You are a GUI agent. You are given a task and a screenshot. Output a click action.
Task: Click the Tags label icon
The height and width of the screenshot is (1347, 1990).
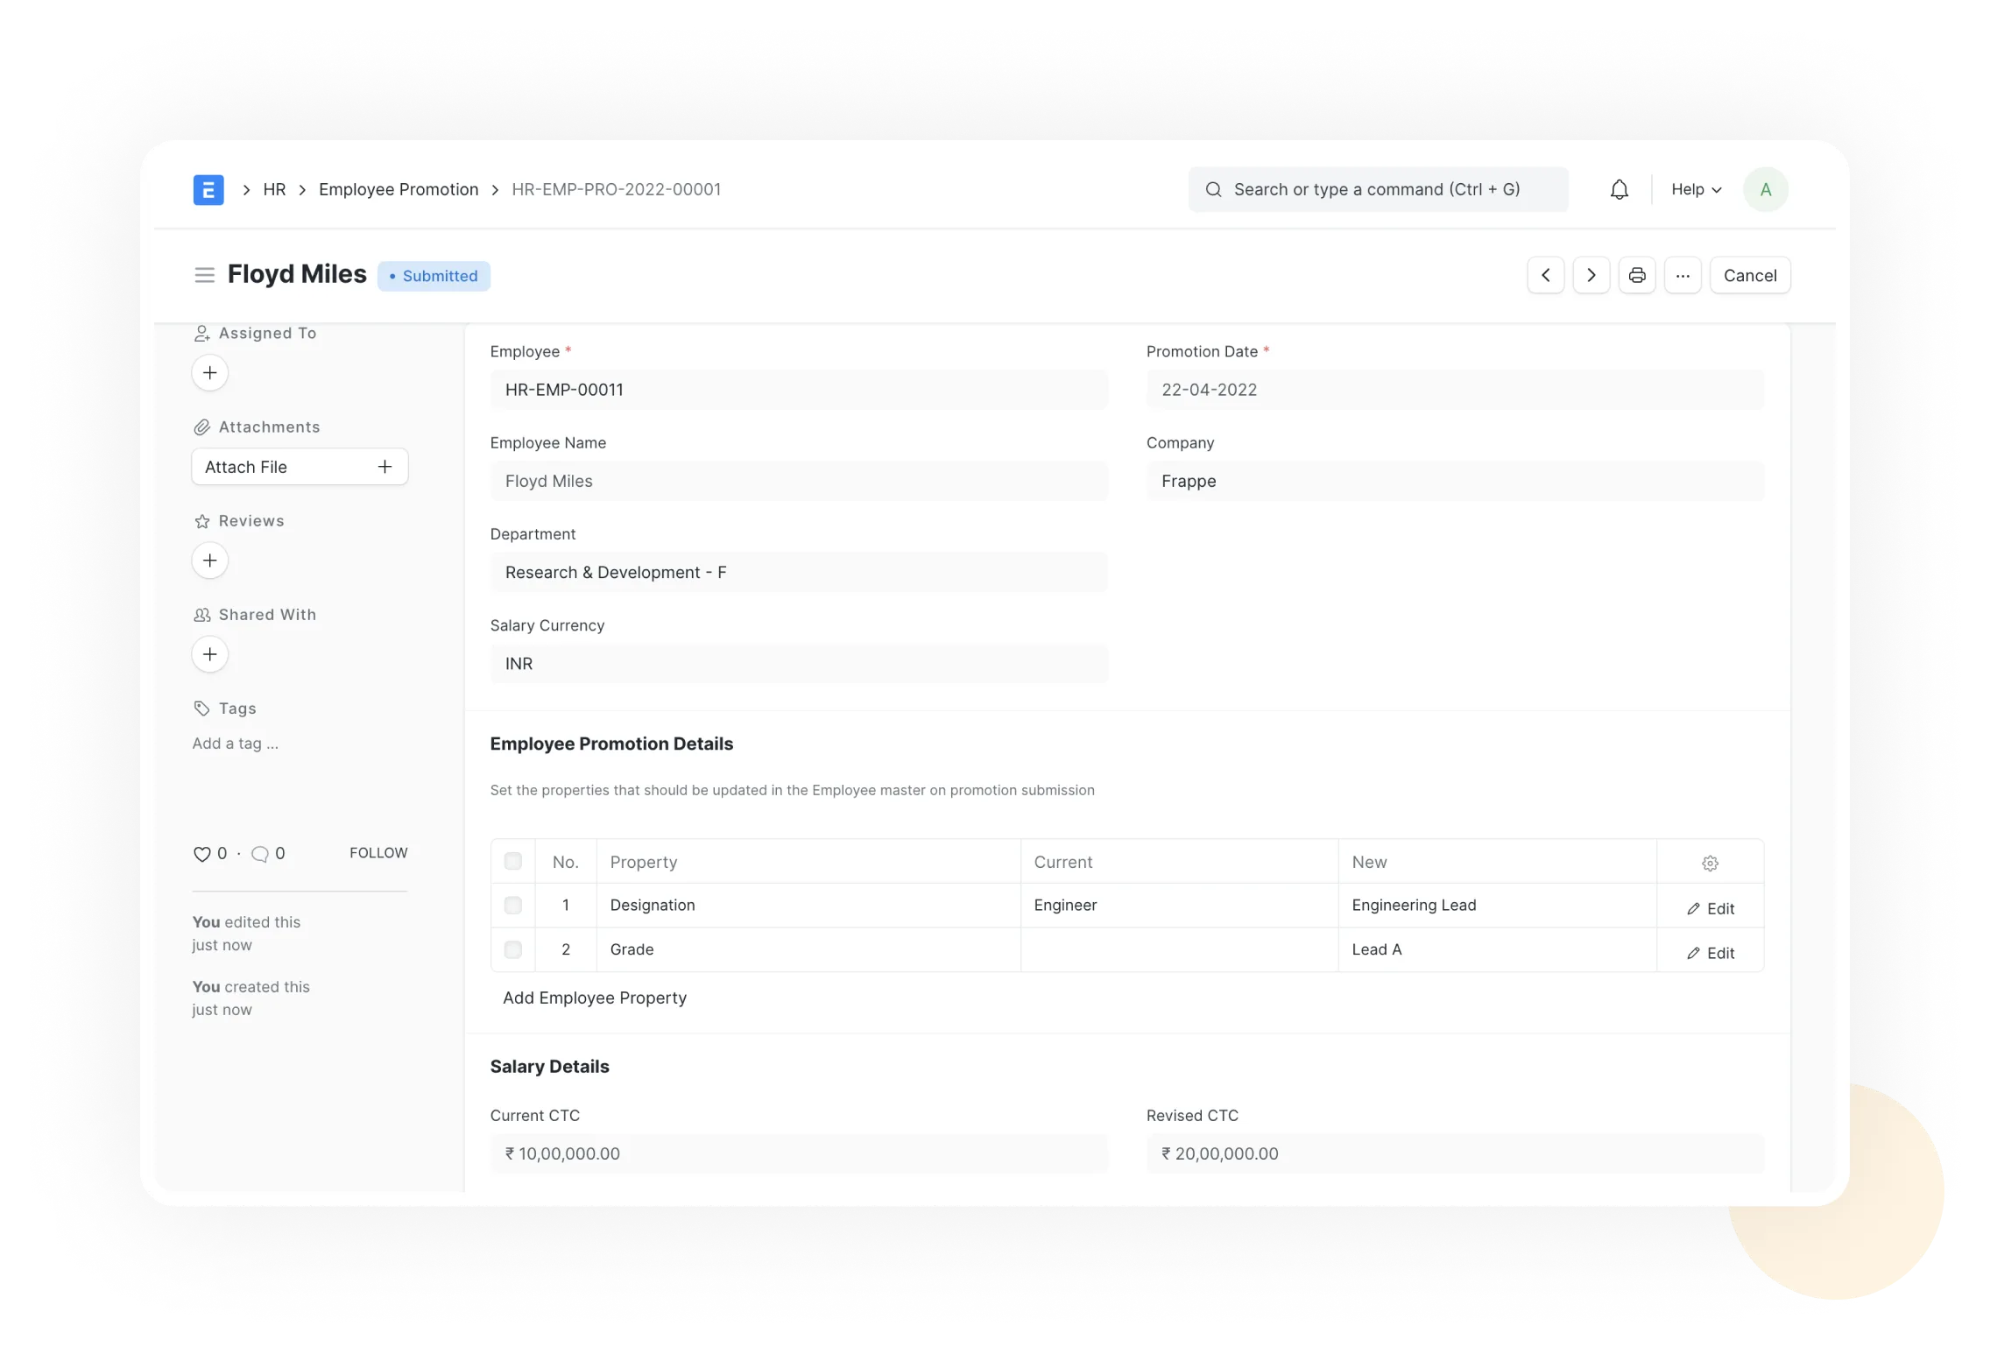201,709
